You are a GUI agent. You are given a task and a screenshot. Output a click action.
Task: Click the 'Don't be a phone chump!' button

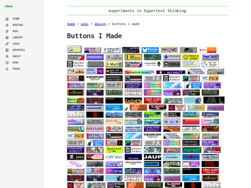[x=95, y=122]
